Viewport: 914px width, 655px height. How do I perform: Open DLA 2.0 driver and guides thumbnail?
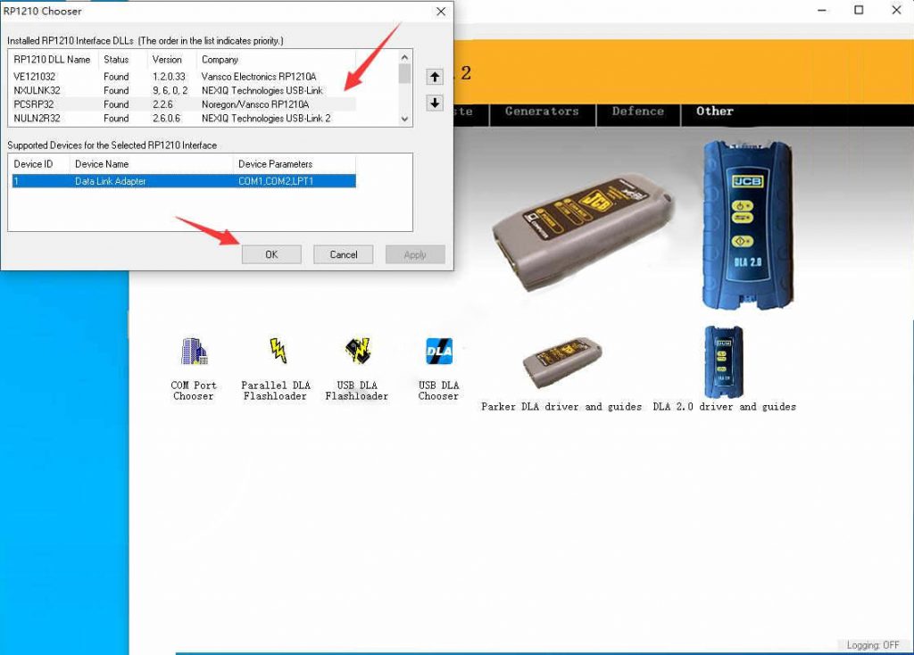point(724,361)
